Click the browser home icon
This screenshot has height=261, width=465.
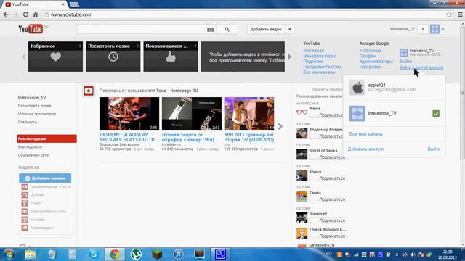(36, 14)
